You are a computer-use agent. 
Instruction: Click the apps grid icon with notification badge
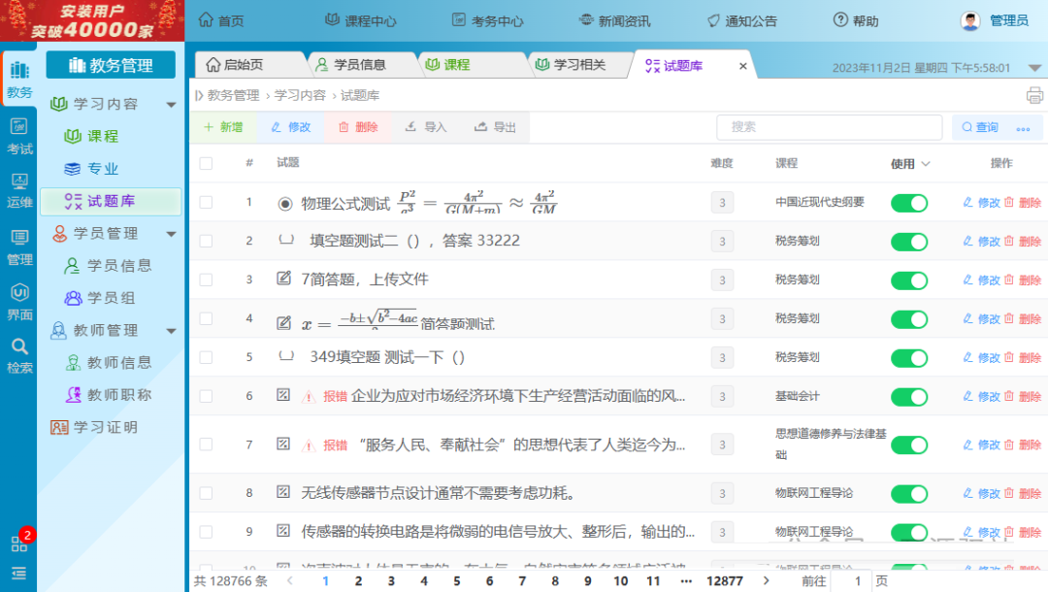click(19, 543)
